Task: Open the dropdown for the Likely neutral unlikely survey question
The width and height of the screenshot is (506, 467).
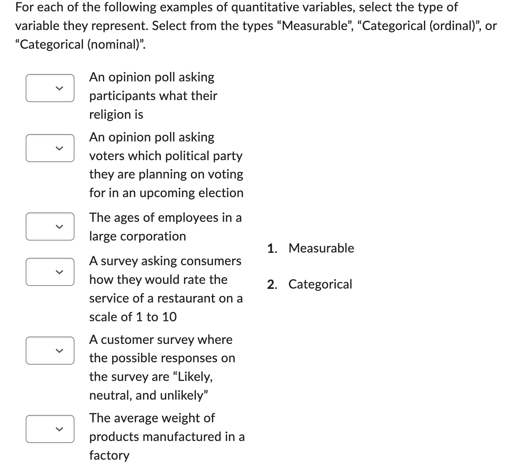Action: 49,351
